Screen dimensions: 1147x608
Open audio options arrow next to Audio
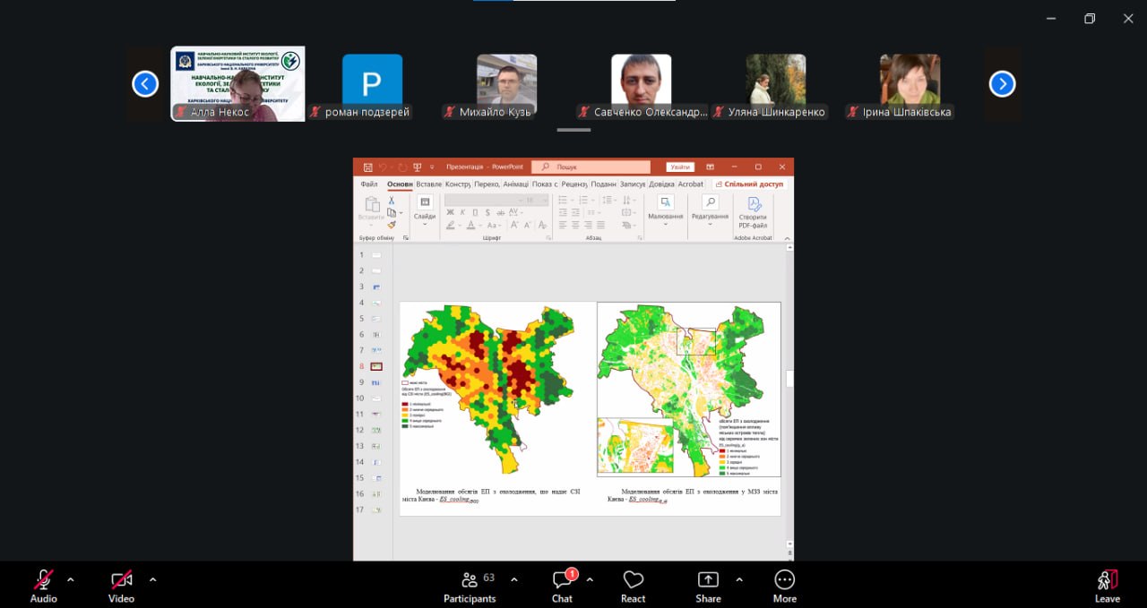tap(71, 579)
